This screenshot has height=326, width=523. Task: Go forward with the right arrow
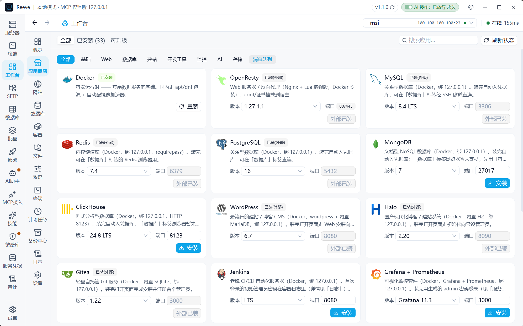(47, 23)
